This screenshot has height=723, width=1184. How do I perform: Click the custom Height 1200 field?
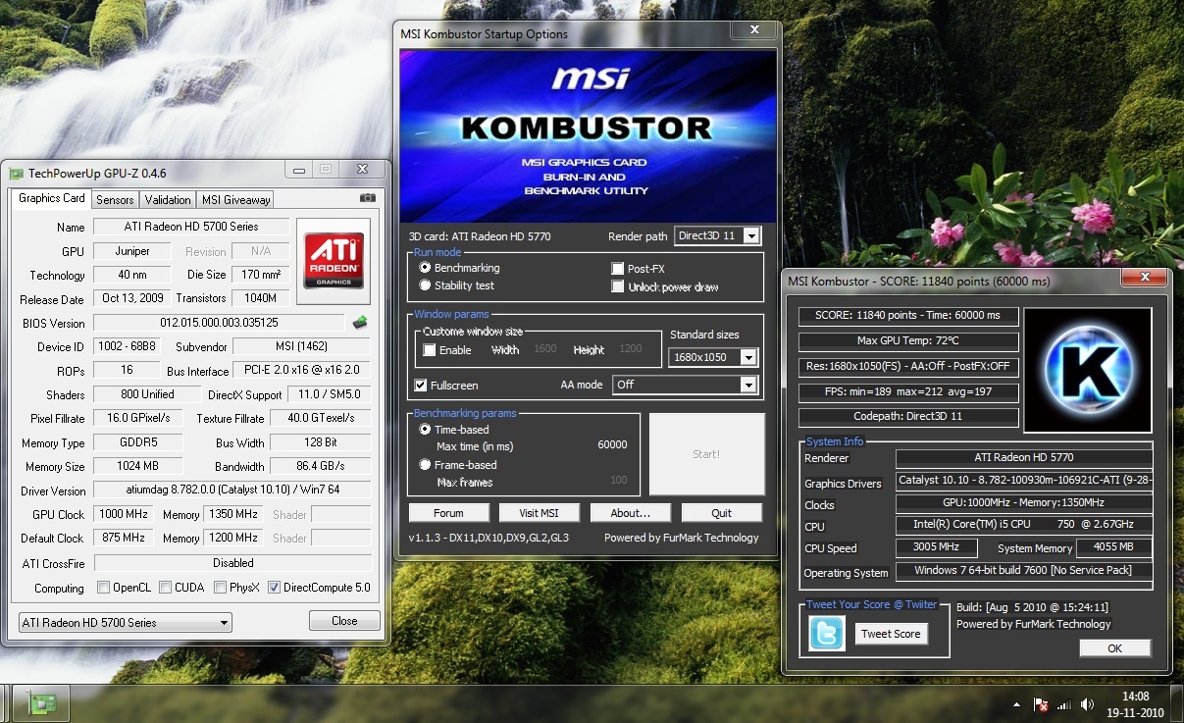click(x=631, y=349)
